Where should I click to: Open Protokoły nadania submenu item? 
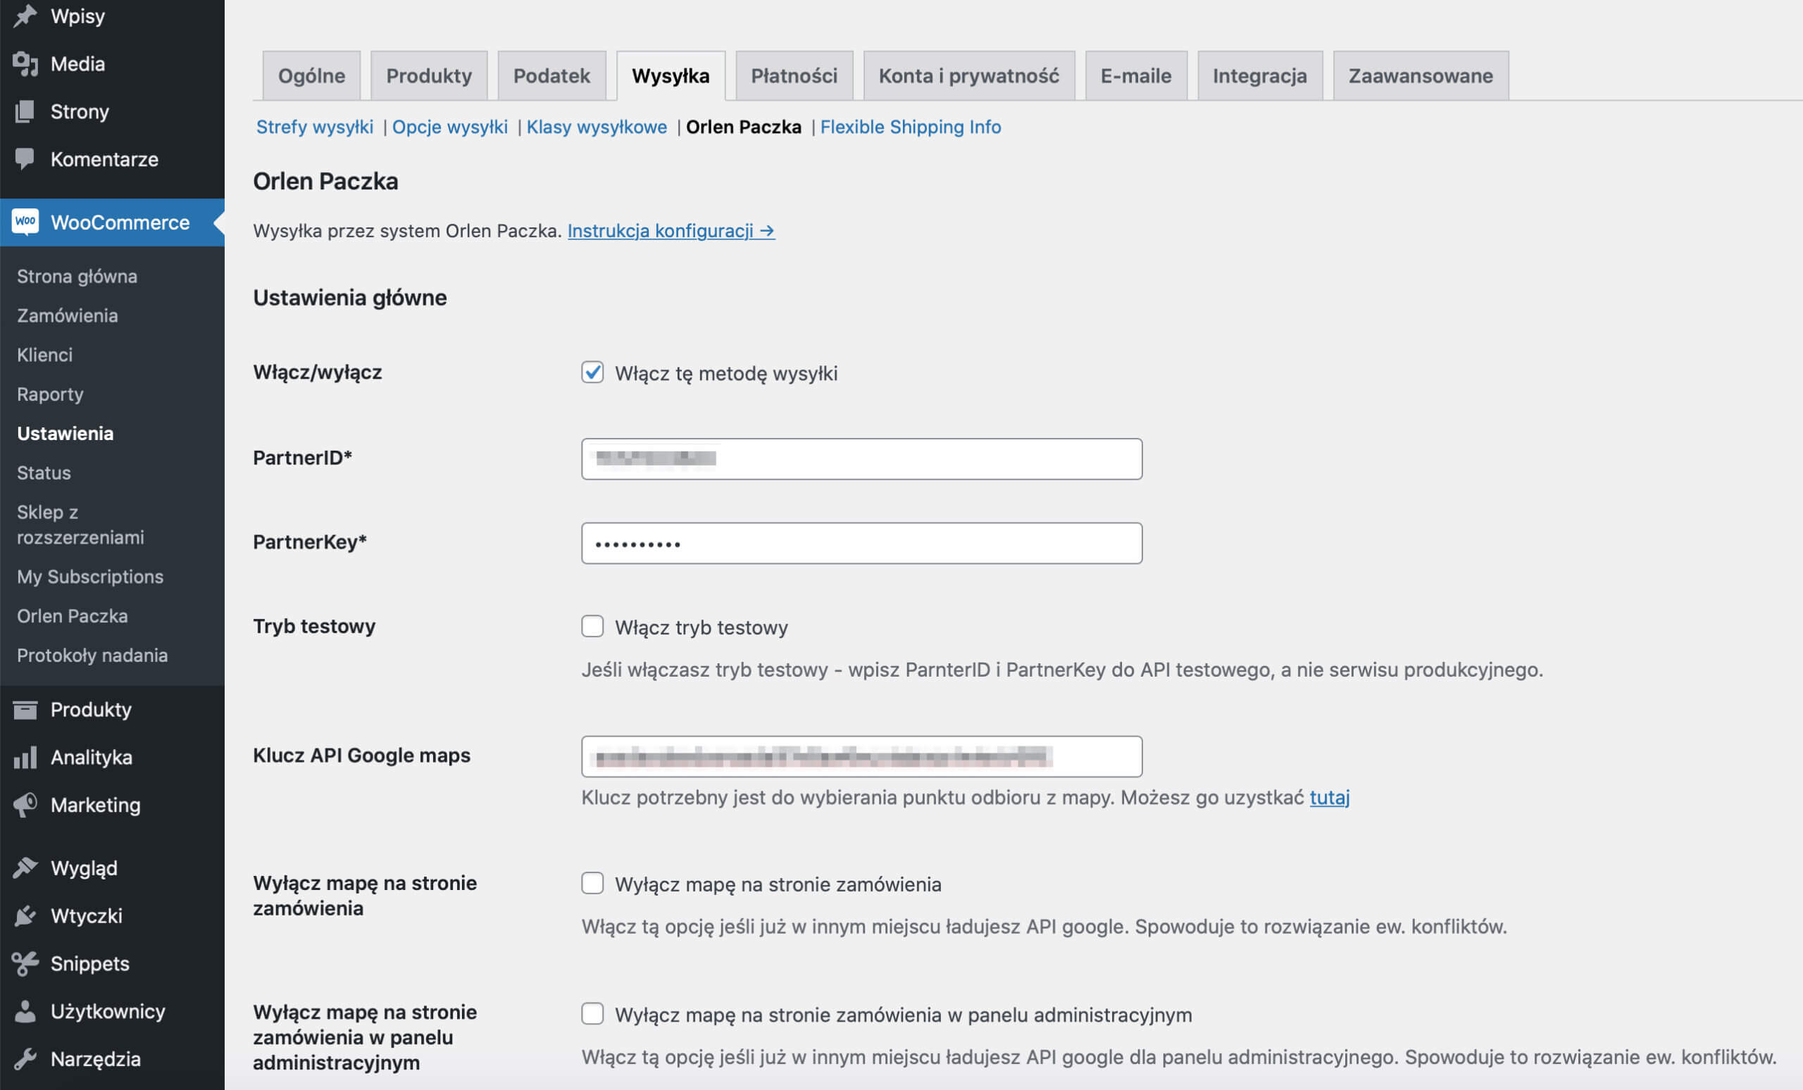coord(92,655)
